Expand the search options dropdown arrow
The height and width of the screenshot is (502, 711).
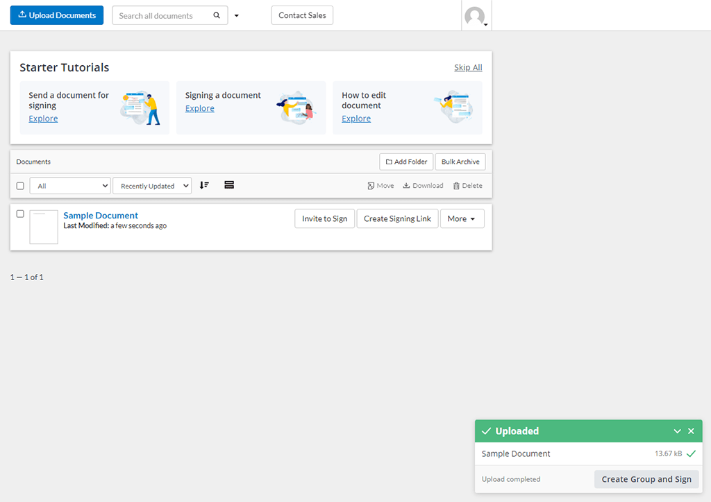click(236, 16)
